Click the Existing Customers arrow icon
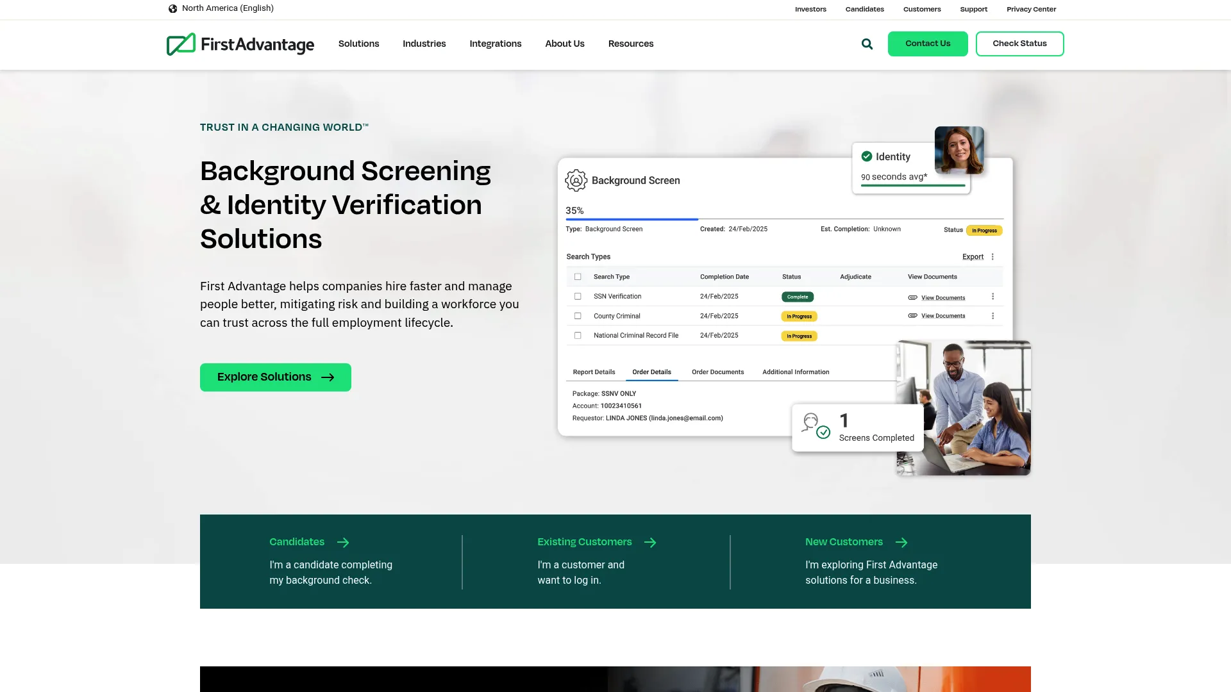The image size is (1231, 692). (650, 543)
